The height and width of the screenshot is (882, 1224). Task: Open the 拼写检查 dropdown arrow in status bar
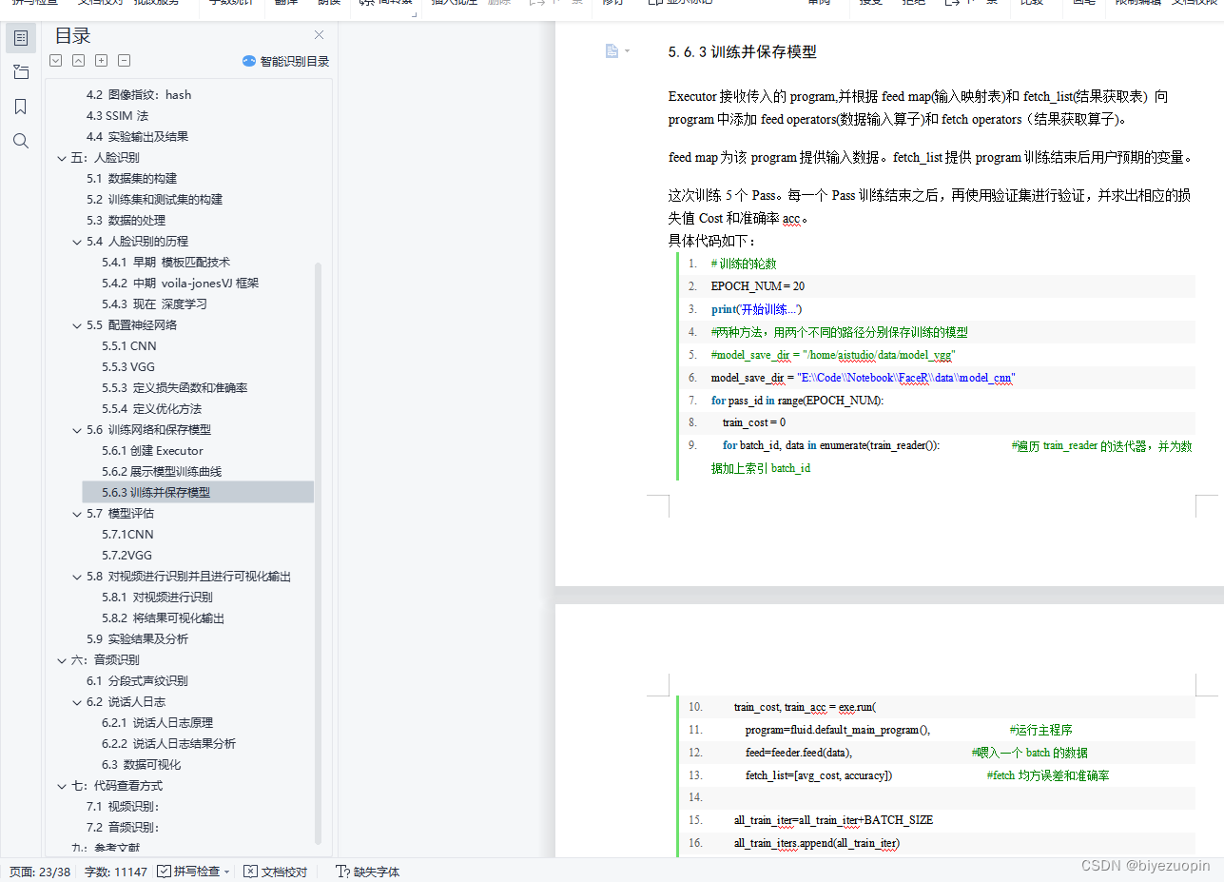click(227, 872)
